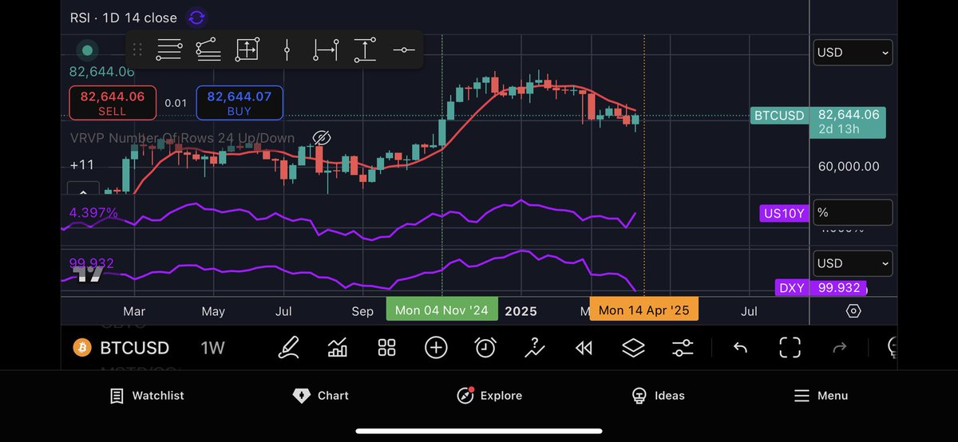Viewport: 958px width, 442px height.
Task: Click the Mon 04 Nov '24 date marker
Action: pos(441,310)
